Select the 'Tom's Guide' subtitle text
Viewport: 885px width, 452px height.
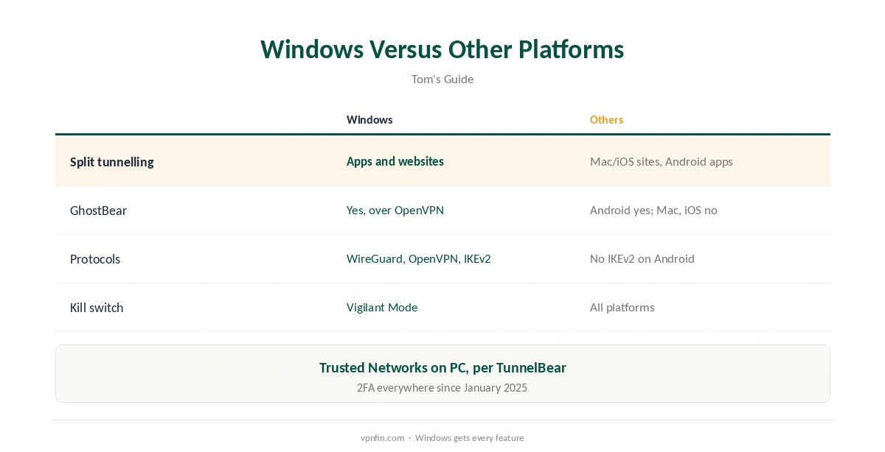pyautogui.click(x=442, y=79)
